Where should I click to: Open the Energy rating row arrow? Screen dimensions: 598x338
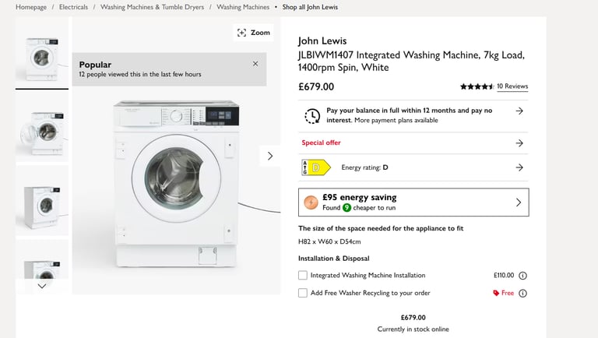(519, 167)
